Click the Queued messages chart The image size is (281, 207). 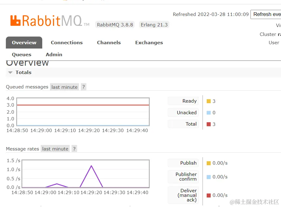(x=83, y=112)
